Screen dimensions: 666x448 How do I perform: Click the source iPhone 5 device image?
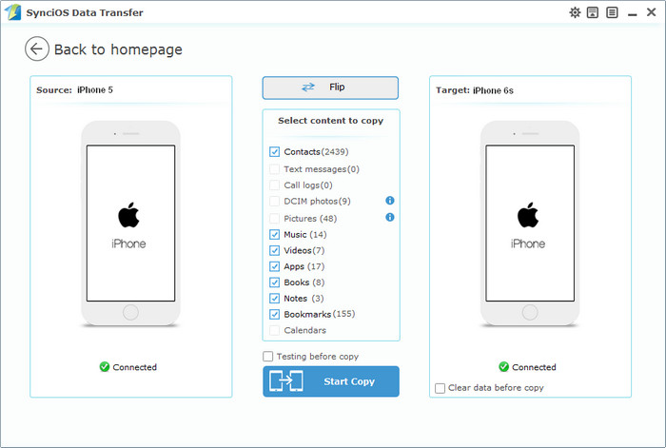[x=131, y=224]
